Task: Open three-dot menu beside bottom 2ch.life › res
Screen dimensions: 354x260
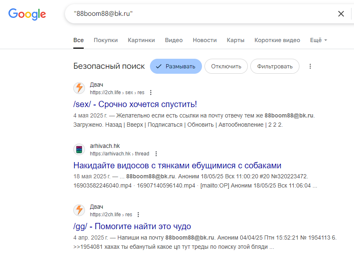Action: (x=138, y=215)
